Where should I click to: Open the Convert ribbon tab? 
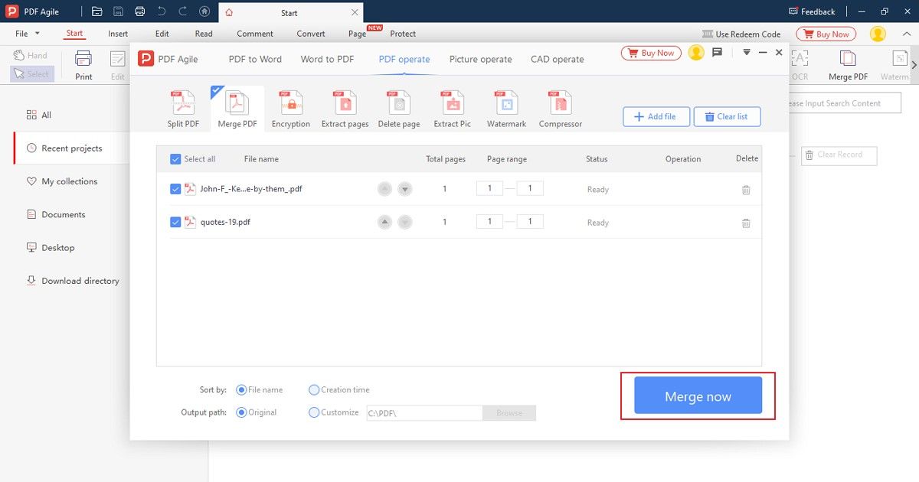click(x=311, y=34)
